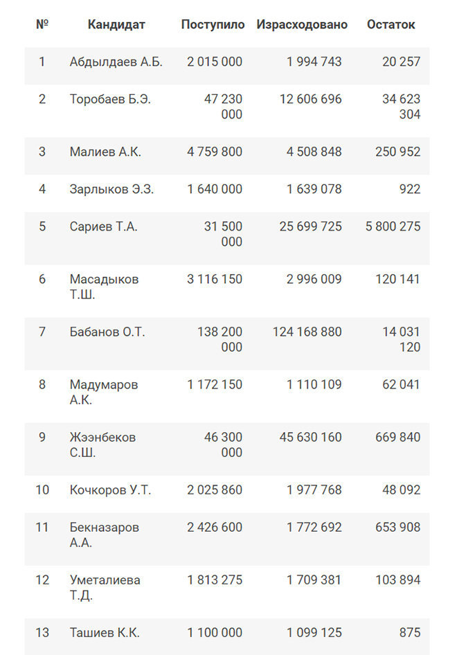
Task: Click the № column header
Action: pos(42,25)
